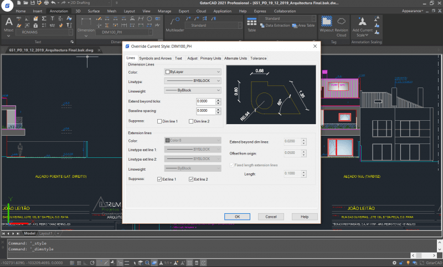
Task: Uncheck the Ext line 1 checkbox
Action: click(160, 179)
